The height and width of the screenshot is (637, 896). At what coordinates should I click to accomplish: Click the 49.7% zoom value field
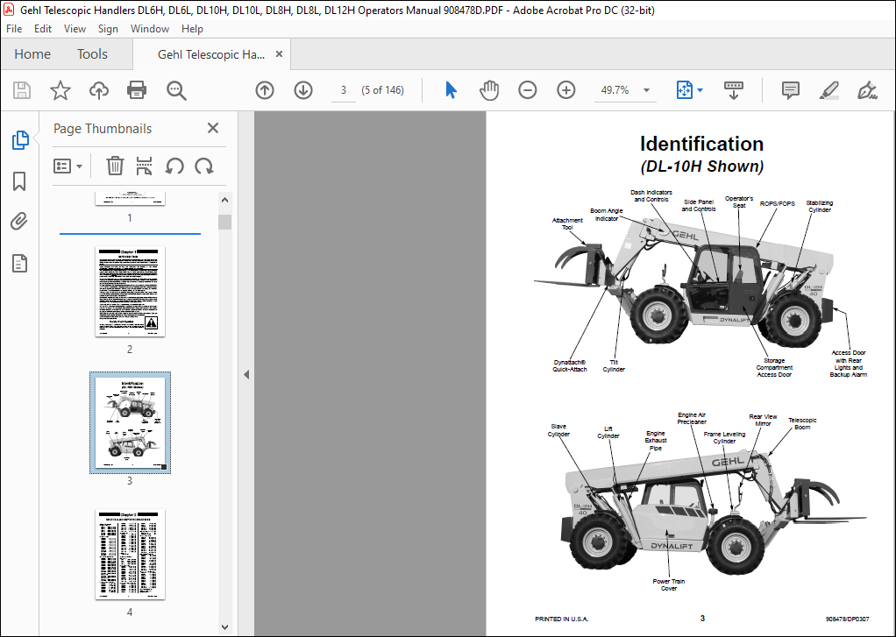tap(615, 90)
